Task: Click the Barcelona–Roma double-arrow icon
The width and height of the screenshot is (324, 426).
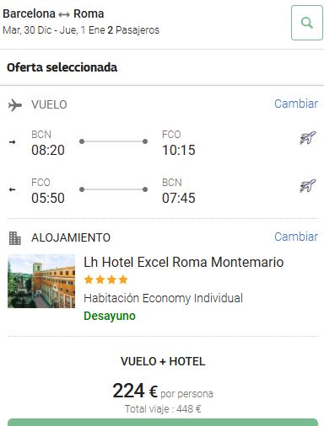Action: [64, 14]
